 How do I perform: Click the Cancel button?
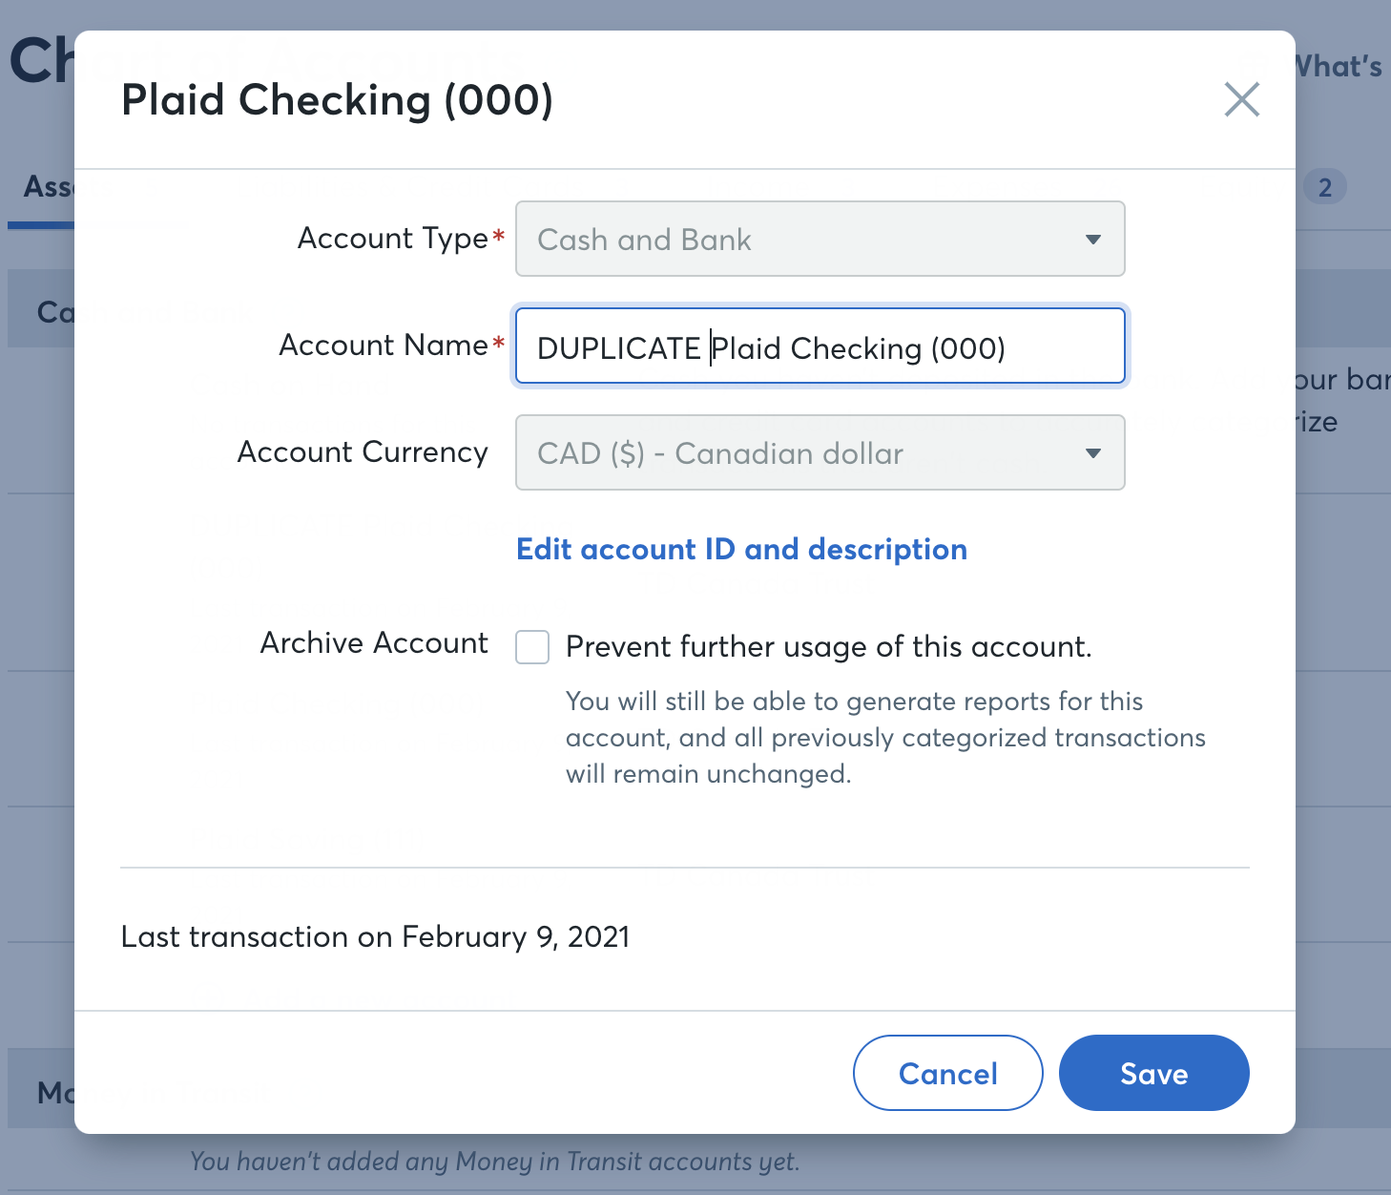click(946, 1073)
